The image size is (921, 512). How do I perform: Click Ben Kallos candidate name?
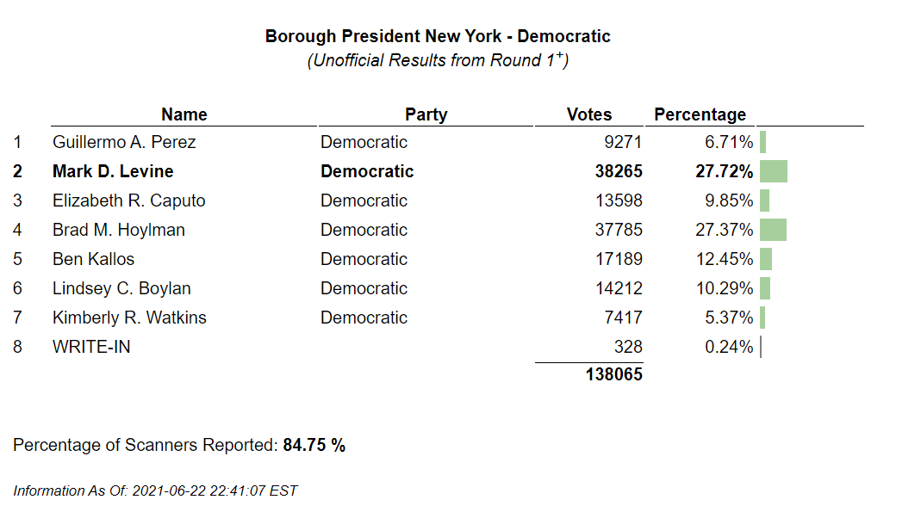click(93, 259)
